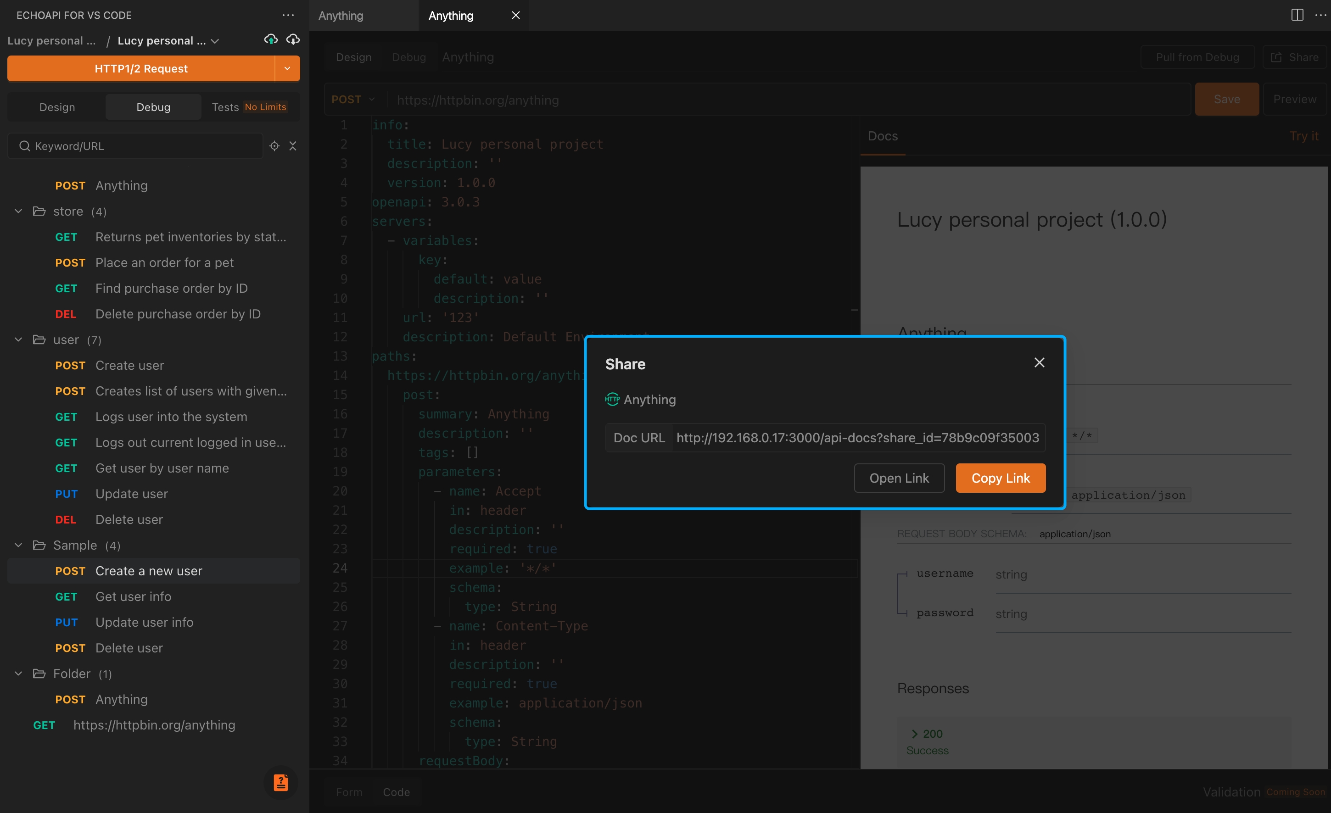This screenshot has width=1331, height=813.
Task: Click the layout/split view icon top-right
Action: [x=1298, y=14]
